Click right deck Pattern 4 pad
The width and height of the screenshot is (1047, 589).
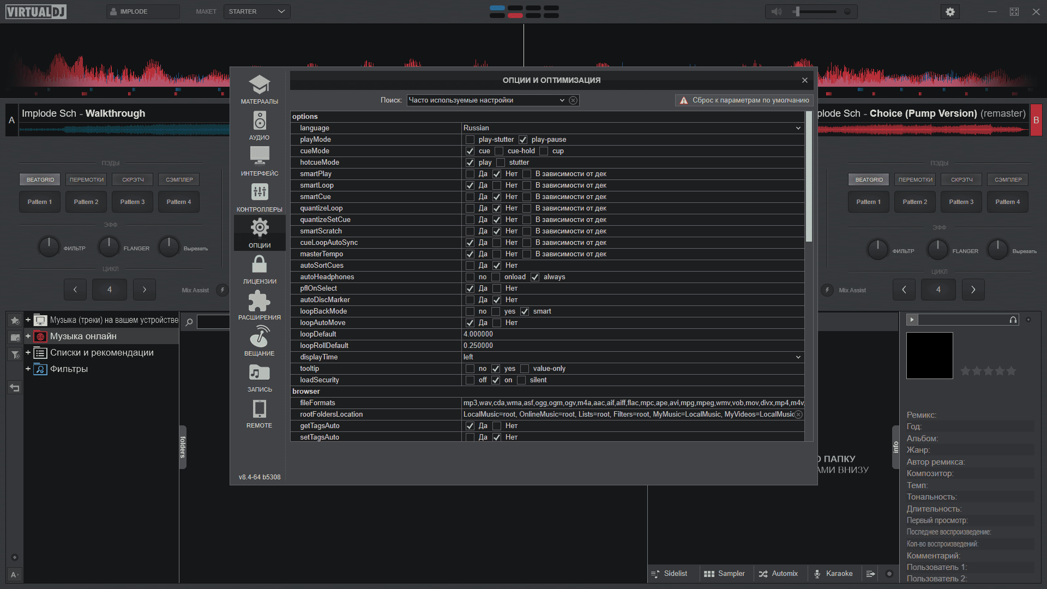1007,202
